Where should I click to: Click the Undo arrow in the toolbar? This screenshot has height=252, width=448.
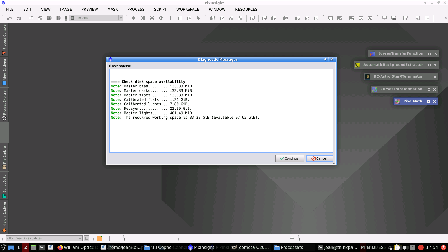[10, 18]
